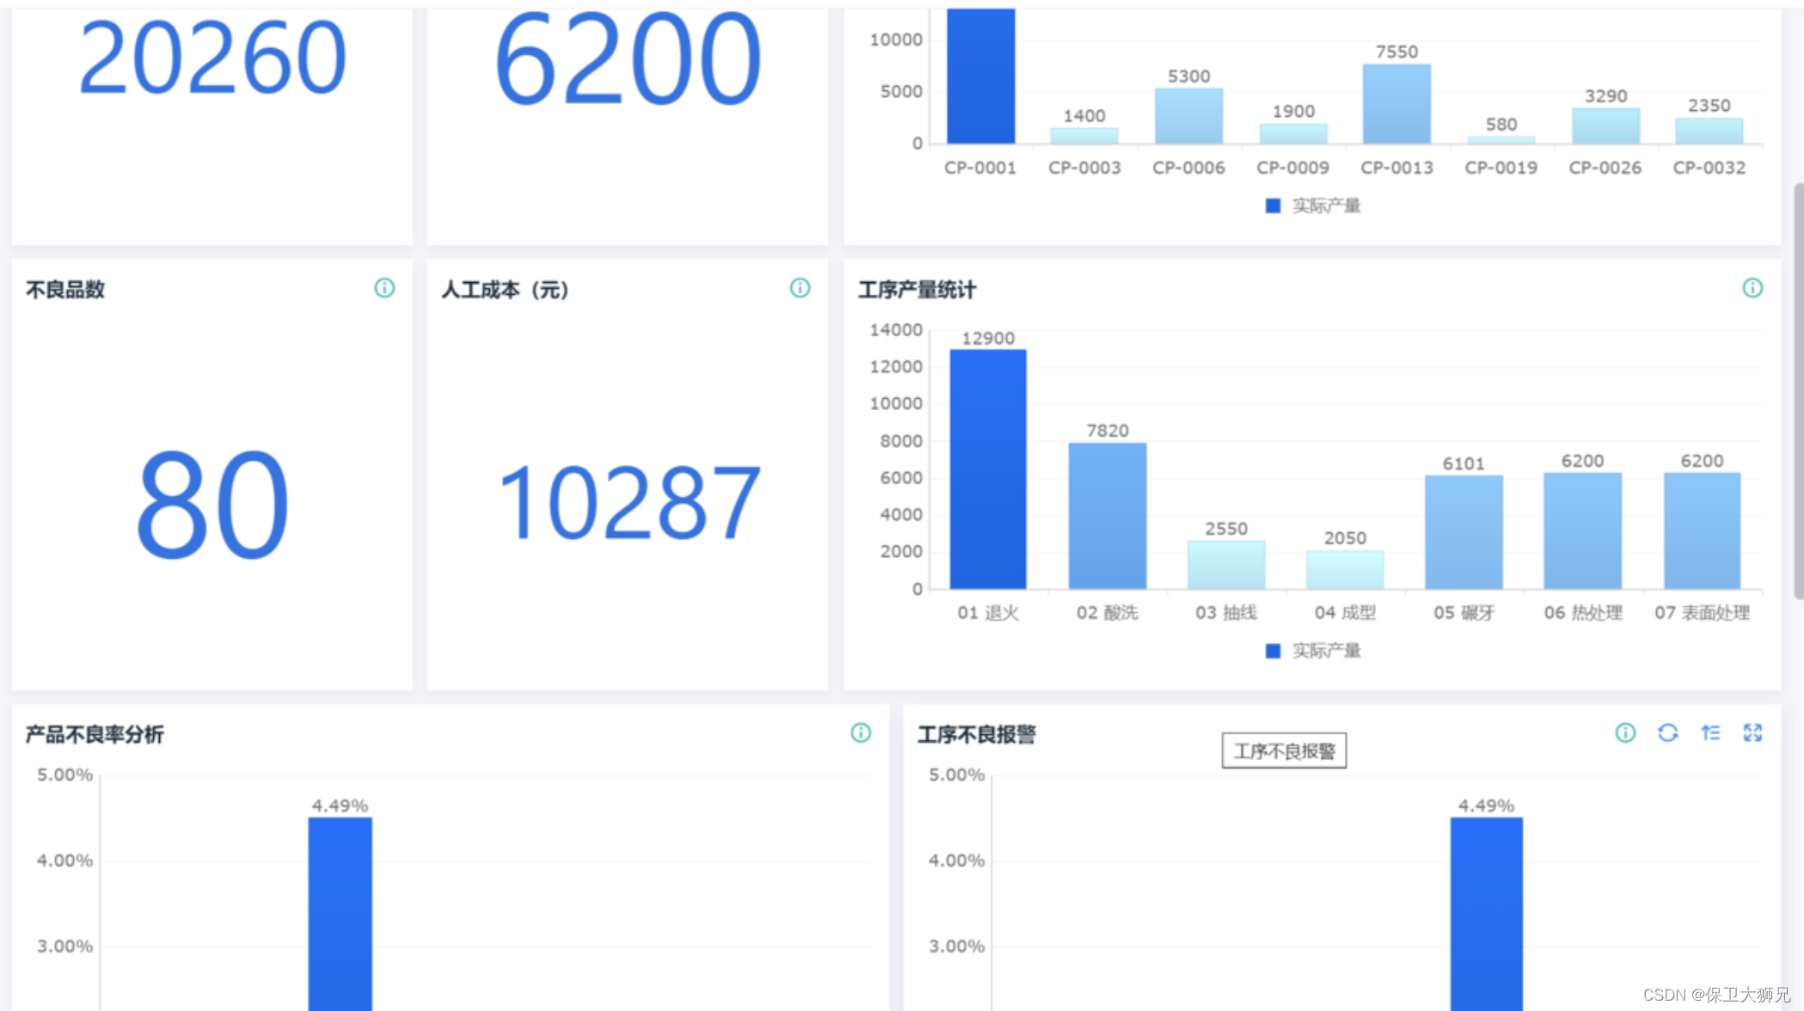
Task: Click the info icon on the 不良品数 card
Action: 384,288
